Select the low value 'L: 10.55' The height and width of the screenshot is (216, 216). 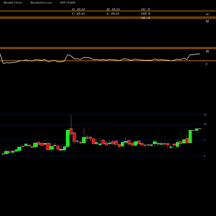pyautogui.click(x=113, y=13)
